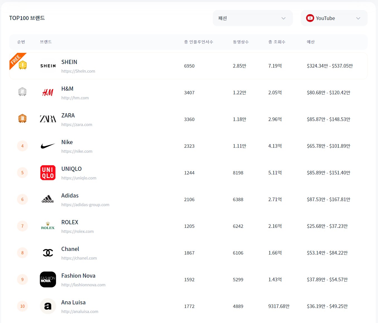This screenshot has width=378, height=323.
Task: Select the Ana Luisa brand name
Action: click(73, 302)
